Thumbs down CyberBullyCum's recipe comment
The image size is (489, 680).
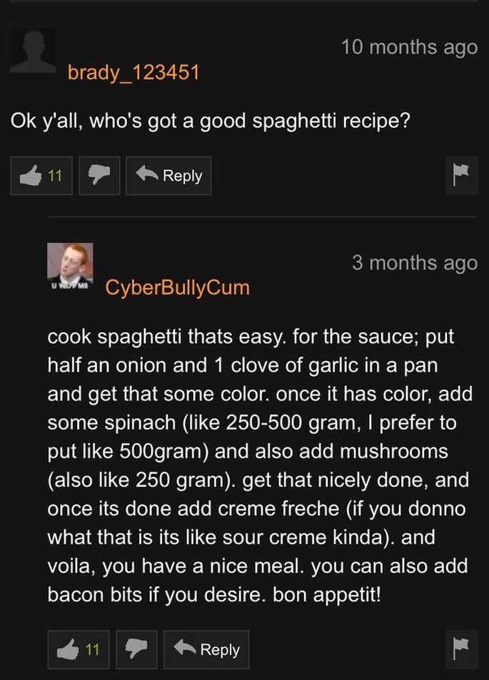click(x=136, y=649)
